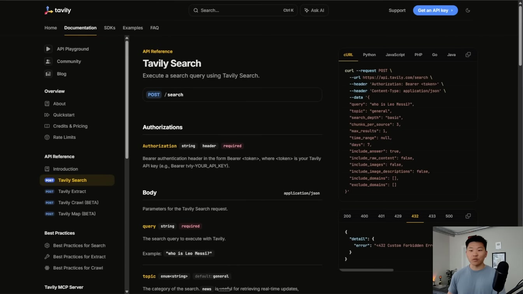Copy the response example code
Image resolution: width=523 pixels, height=294 pixels.
(x=468, y=216)
